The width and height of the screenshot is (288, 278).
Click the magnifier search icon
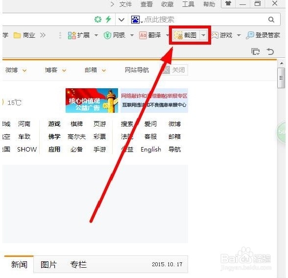point(271,20)
